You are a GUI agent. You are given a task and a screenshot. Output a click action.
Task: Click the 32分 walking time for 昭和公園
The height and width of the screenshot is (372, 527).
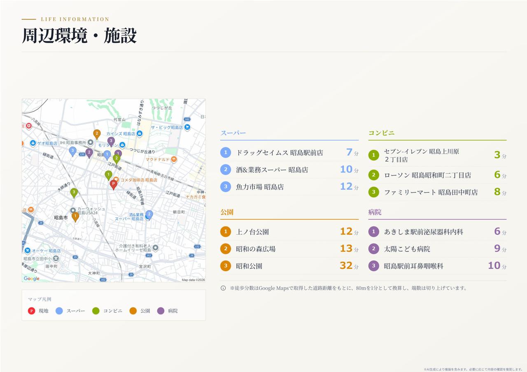click(349, 266)
